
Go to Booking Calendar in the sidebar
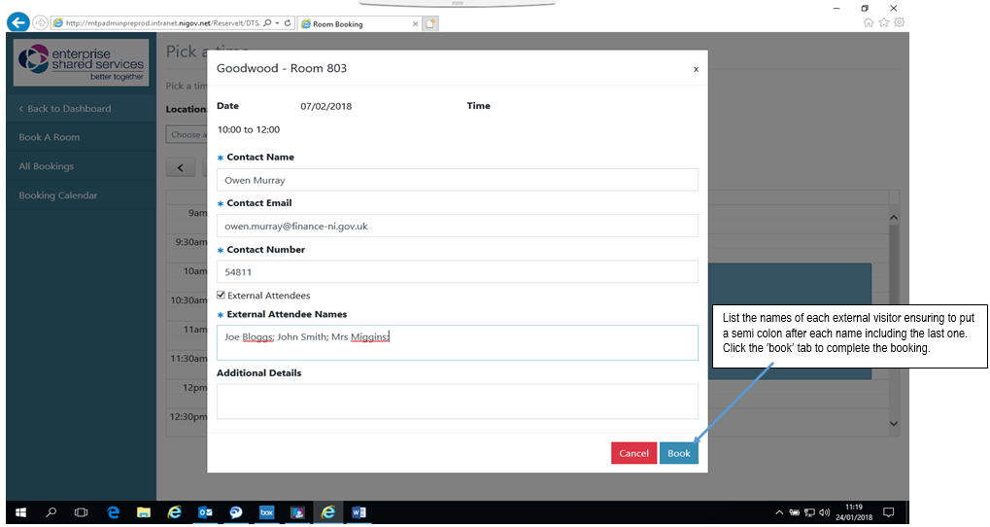[58, 195]
